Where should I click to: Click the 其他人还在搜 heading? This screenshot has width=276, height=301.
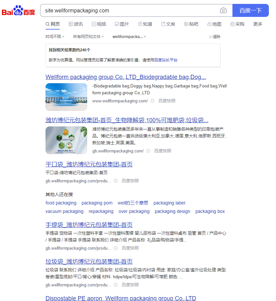59,194
